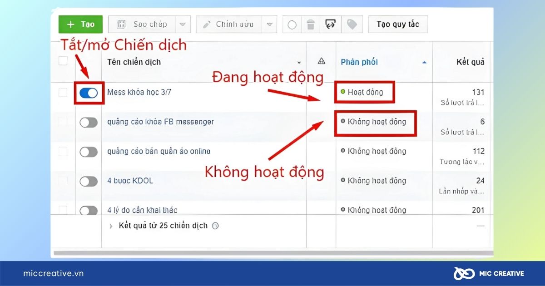
Task: Tick the Mess khóa học 3/7 row checkbox
Action: click(63, 93)
